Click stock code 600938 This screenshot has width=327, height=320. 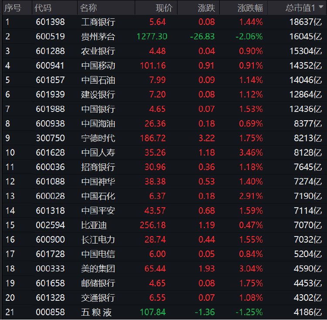point(50,124)
